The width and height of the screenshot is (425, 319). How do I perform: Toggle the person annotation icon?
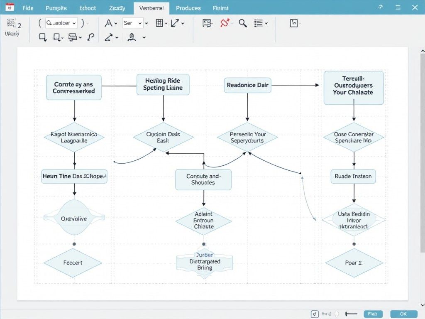click(131, 37)
